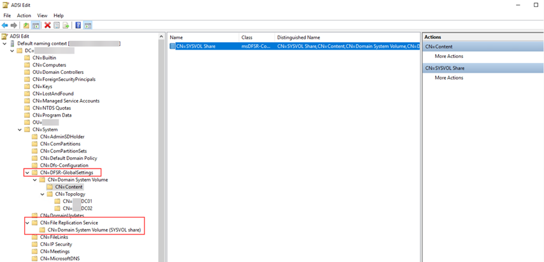Image resolution: width=544 pixels, height=262 pixels.
Task: Select CN=Domain System Volume (SYSVOL share)
Action: click(94, 229)
